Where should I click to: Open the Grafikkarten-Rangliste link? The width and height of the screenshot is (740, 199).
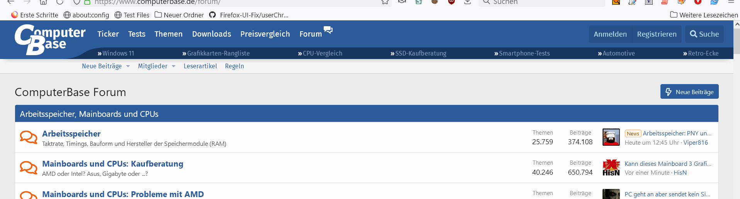pos(216,53)
